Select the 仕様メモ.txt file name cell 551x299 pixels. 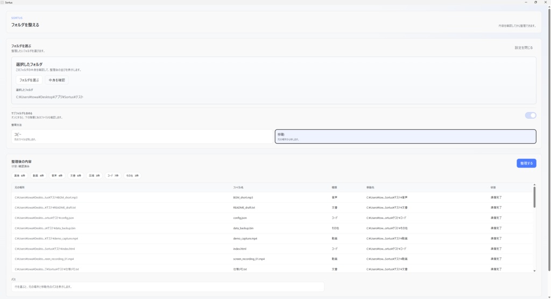point(240,269)
